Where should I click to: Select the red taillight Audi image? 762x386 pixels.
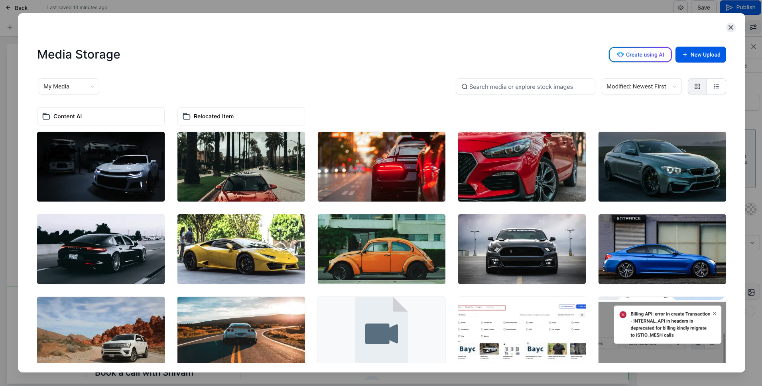click(x=382, y=167)
